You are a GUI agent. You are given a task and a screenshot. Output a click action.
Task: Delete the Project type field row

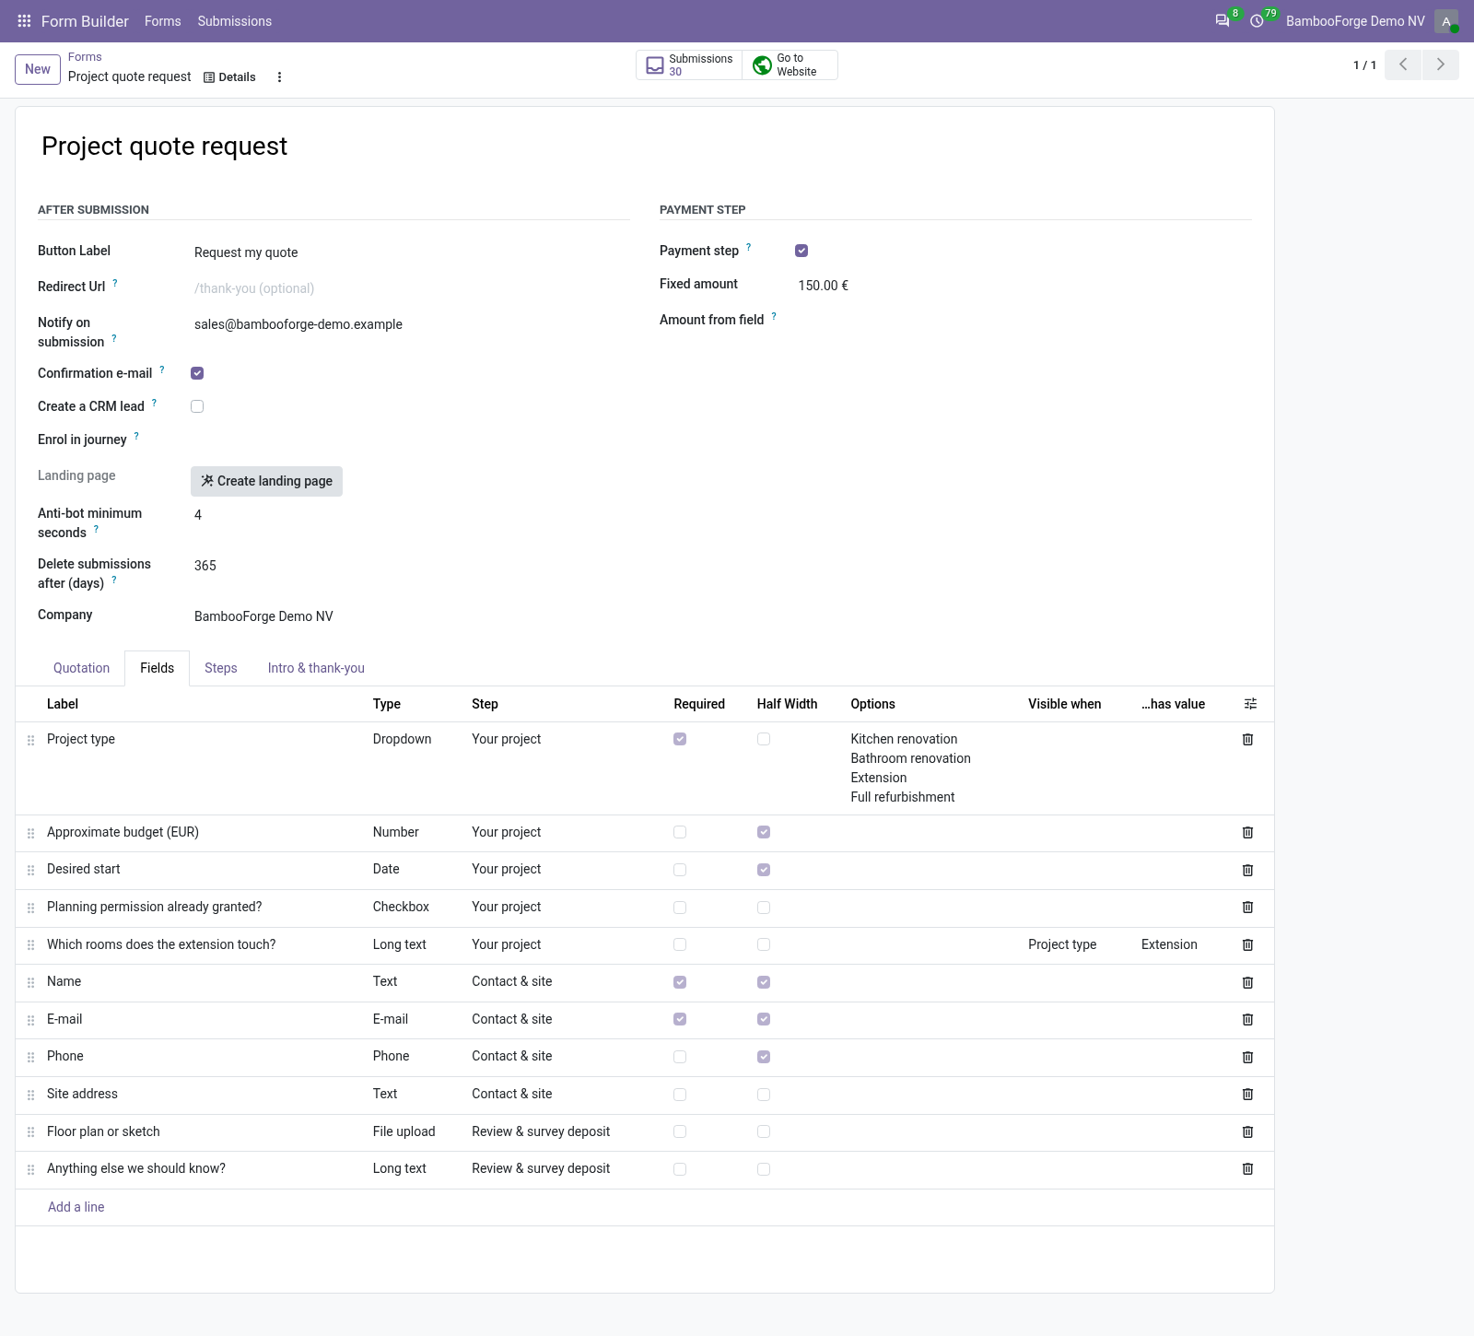coord(1248,739)
